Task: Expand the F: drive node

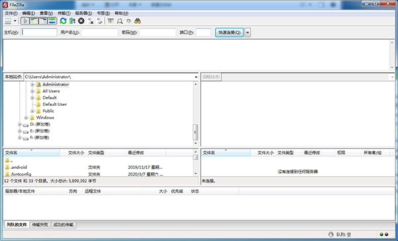Action: tap(19, 138)
